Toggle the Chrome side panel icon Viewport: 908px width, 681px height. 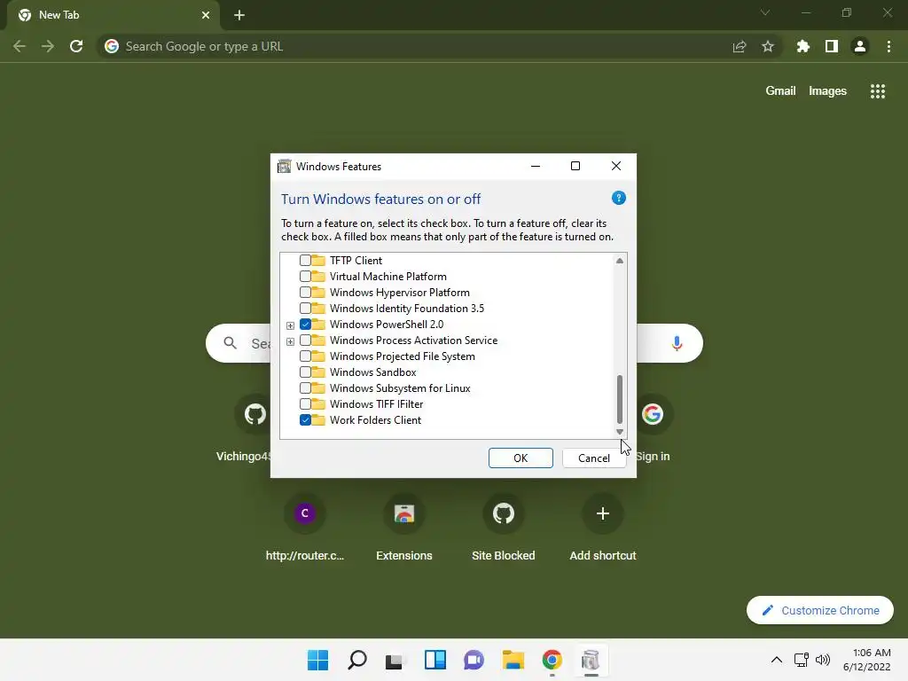pyautogui.click(x=832, y=46)
